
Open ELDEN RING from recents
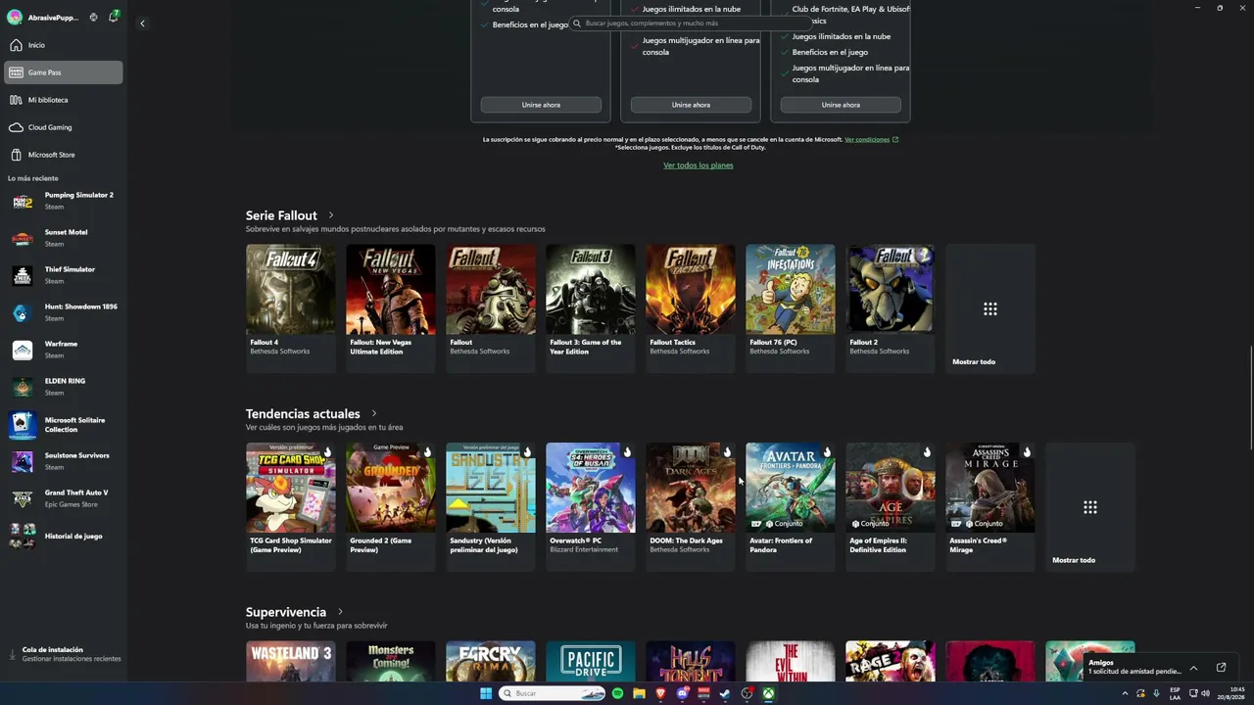64,387
